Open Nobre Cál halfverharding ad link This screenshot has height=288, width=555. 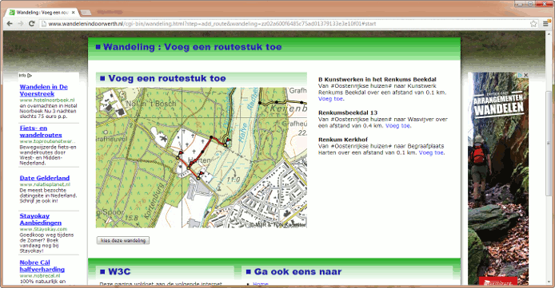click(42, 266)
